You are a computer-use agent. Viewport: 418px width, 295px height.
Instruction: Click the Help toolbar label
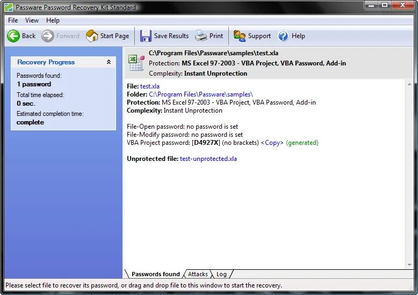[298, 36]
